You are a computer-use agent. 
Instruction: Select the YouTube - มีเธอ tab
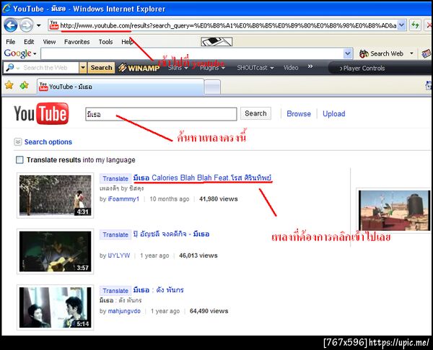tap(121, 87)
